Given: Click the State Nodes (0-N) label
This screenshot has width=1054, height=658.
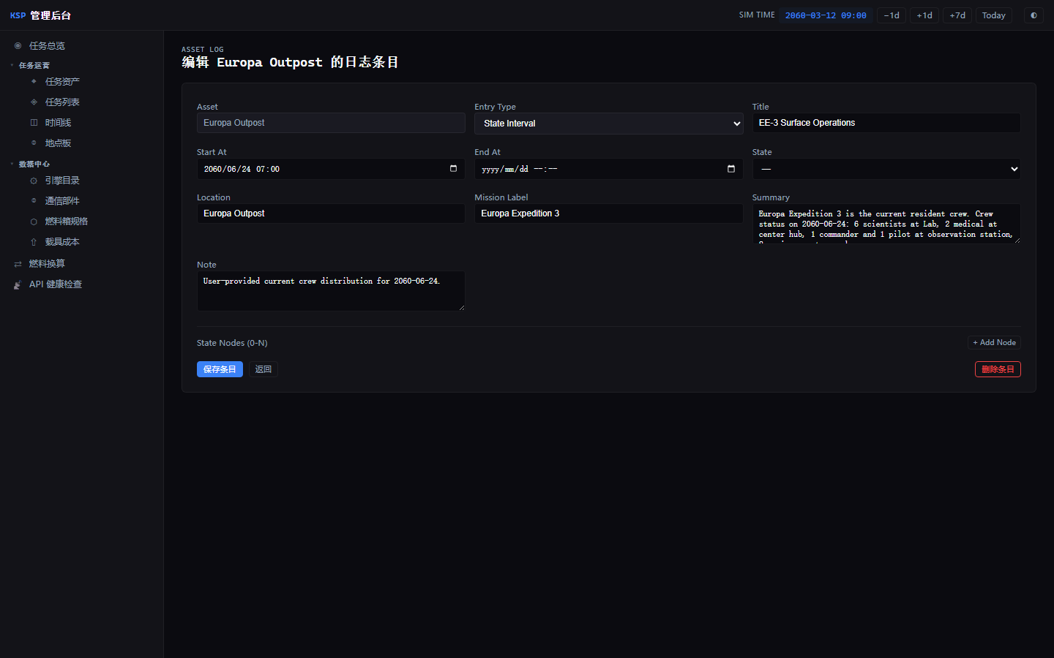Looking at the screenshot, I should pyautogui.click(x=232, y=343).
